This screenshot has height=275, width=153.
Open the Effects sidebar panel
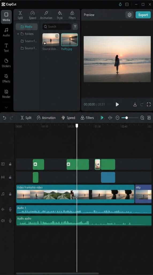[6, 78]
